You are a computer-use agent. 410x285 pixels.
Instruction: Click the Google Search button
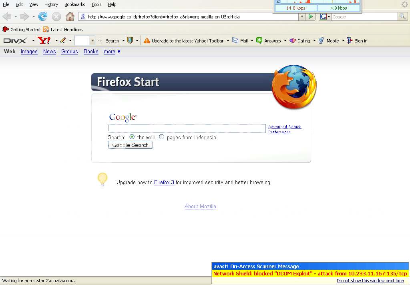(130, 145)
